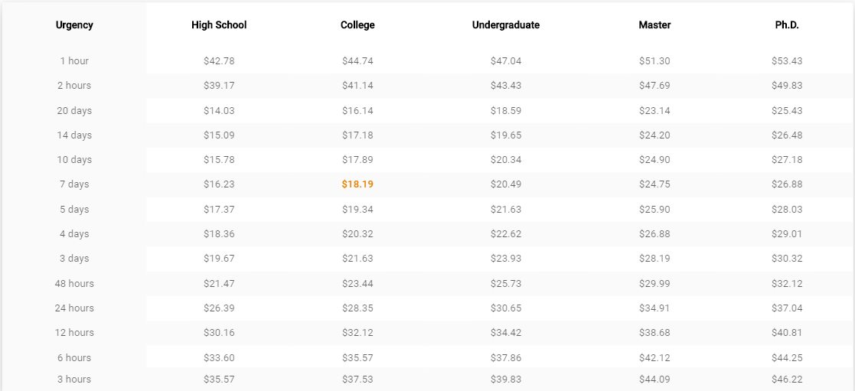
Task: Click the Undergraduate column header
Action: tap(506, 25)
